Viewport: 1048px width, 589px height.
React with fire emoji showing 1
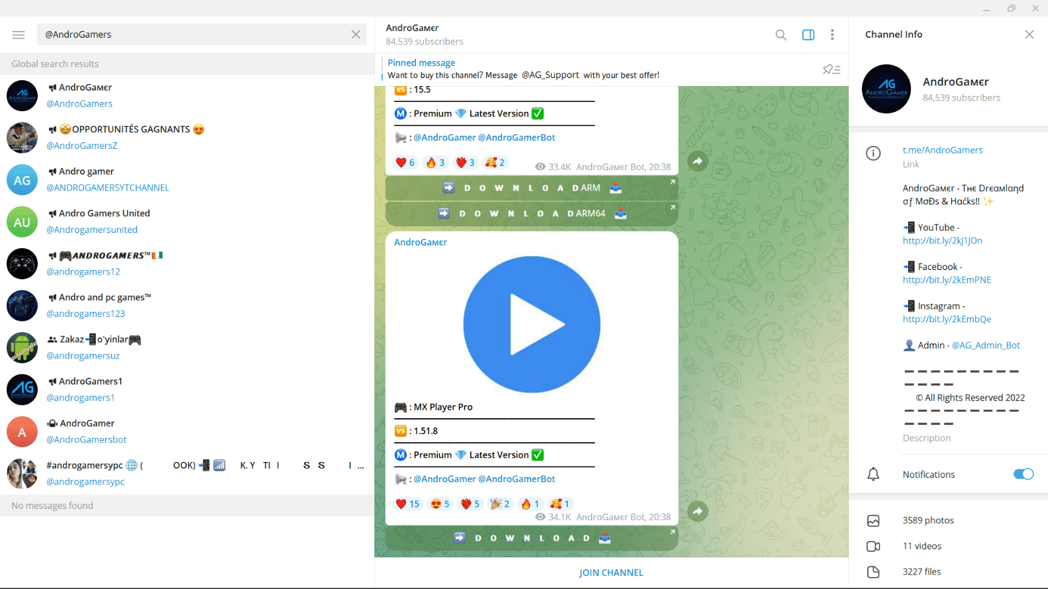[530, 504]
